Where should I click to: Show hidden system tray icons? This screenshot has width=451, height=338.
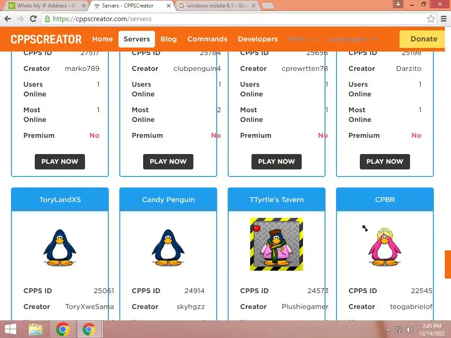click(388, 330)
